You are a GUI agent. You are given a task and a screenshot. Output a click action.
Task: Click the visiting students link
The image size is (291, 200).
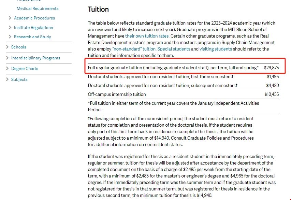pos(216,49)
